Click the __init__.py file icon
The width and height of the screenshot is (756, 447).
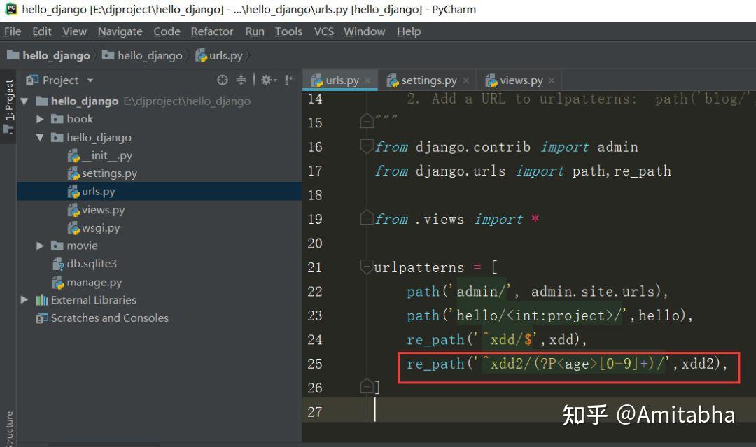point(73,155)
